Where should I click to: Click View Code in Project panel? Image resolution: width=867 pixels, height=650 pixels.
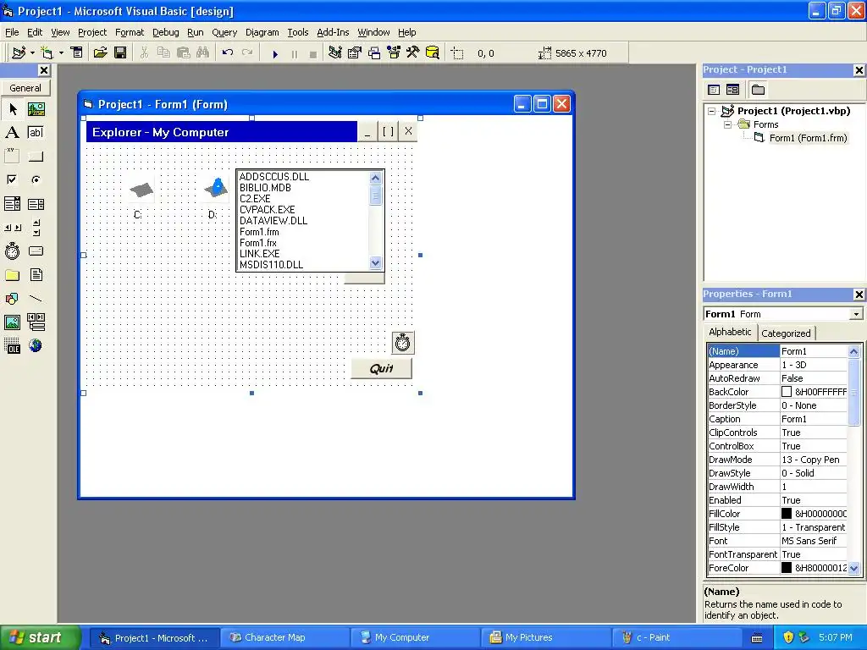tap(714, 90)
